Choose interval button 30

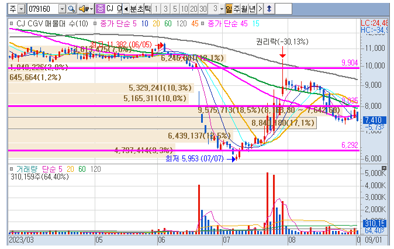203,9
